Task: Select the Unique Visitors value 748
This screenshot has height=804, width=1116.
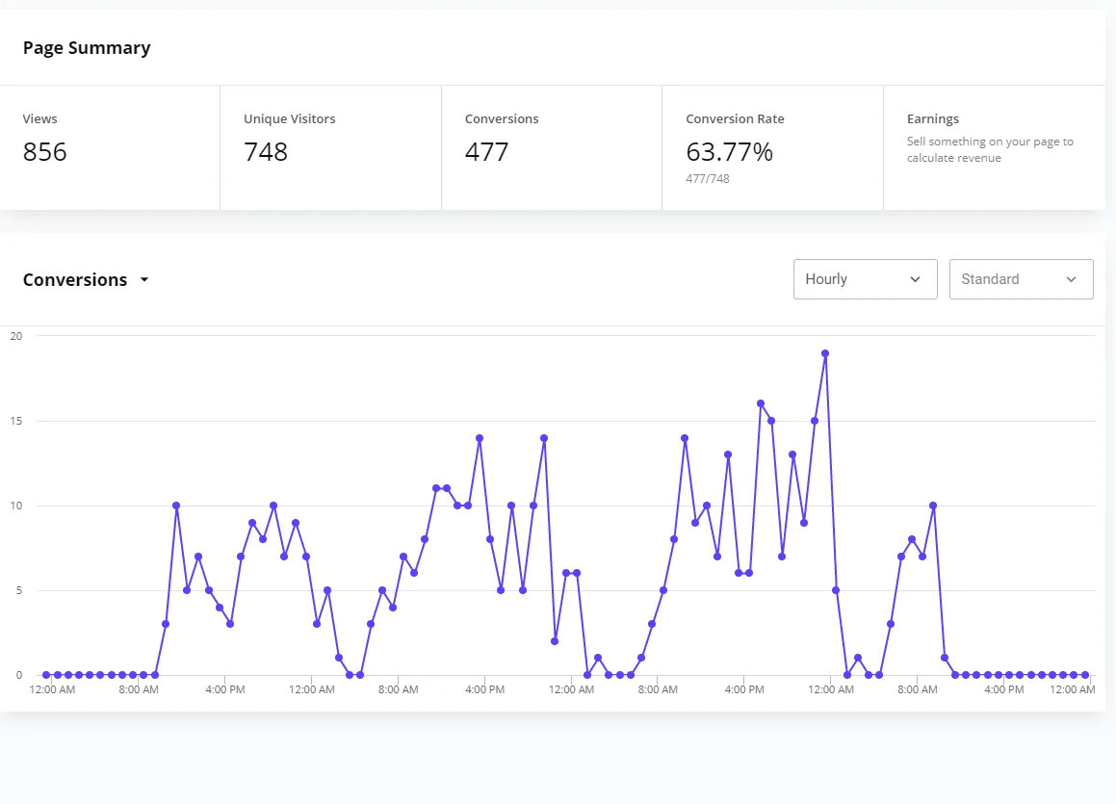Action: [266, 152]
